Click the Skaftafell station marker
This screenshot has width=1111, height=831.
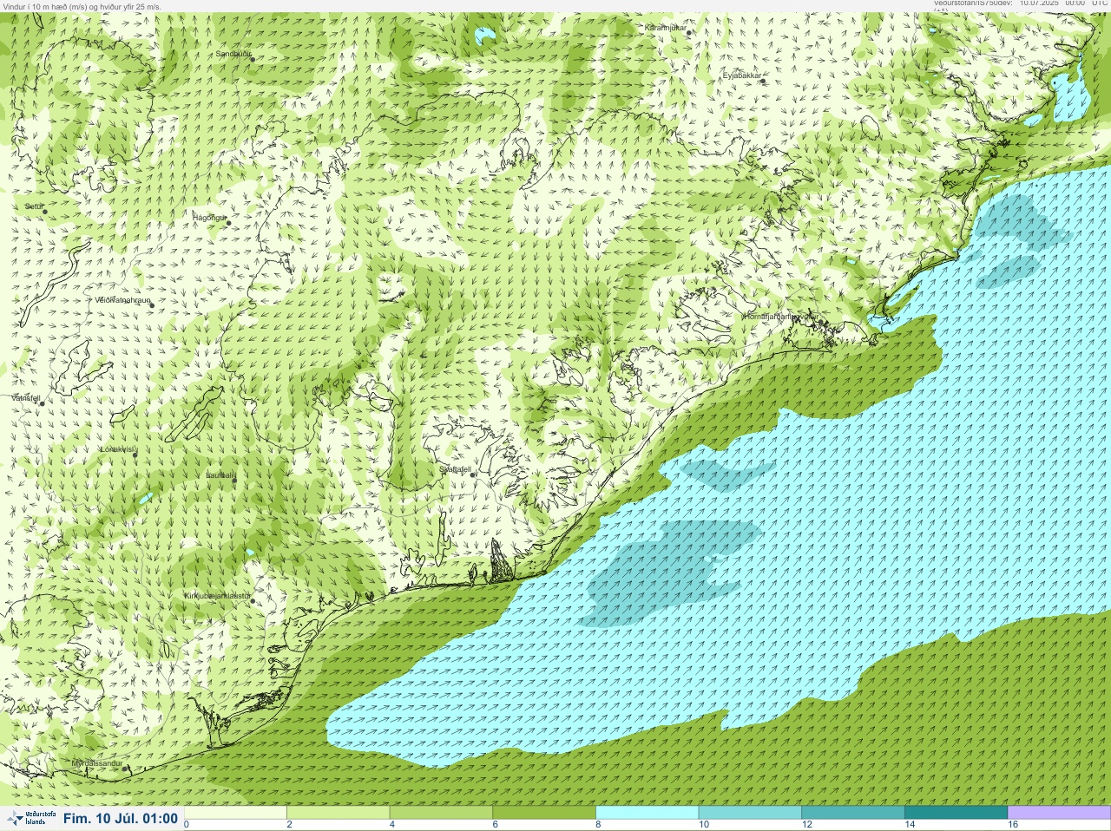coord(472,474)
